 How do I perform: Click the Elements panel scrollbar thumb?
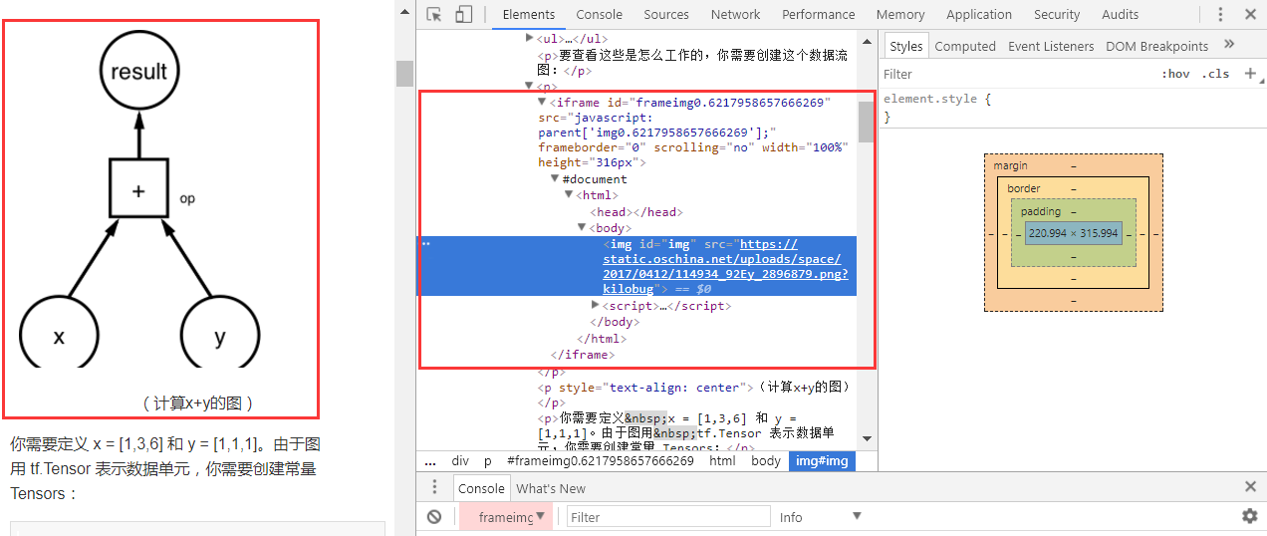866,122
